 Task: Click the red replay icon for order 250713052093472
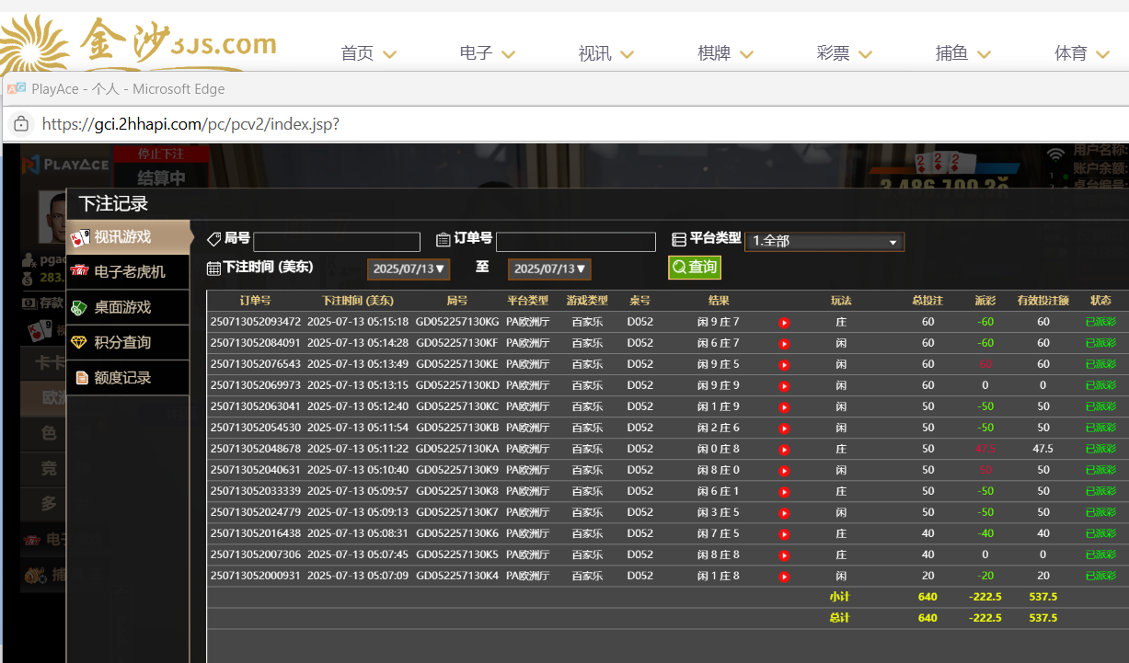784,323
